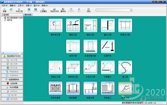The height and width of the screenshot is (105, 167).
Task: Click the 另存为 save-as toolbar icon
Action: pos(36,10)
